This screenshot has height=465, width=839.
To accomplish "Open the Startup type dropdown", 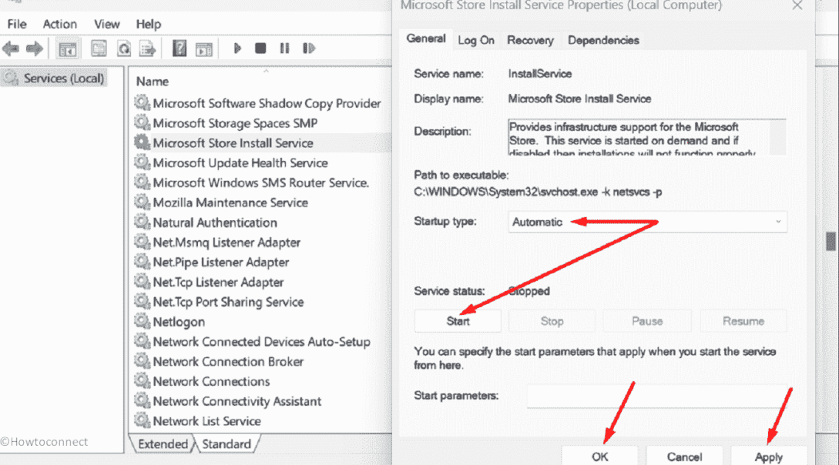I will 647,222.
